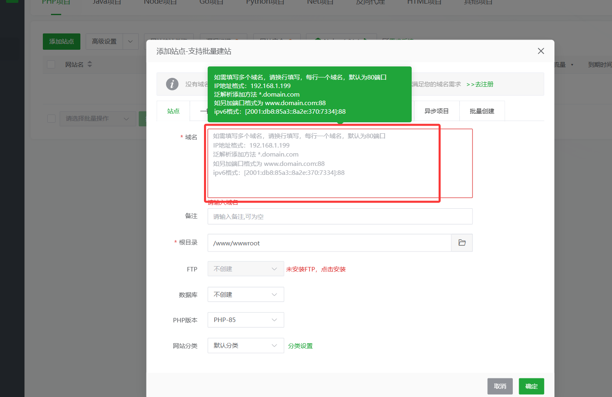The width and height of the screenshot is (612, 397).
Task: Click the 到期时间 column header
Action: 600,64
